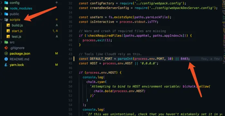
Task: Click parseInt function call
Action: pyautogui.click(x=125, y=59)
